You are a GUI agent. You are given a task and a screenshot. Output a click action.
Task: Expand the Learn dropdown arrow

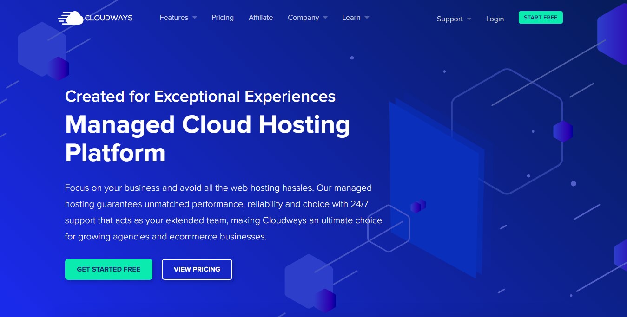point(367,18)
